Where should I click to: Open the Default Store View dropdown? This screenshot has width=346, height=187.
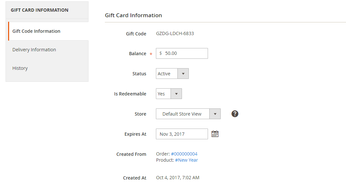[x=188, y=114]
